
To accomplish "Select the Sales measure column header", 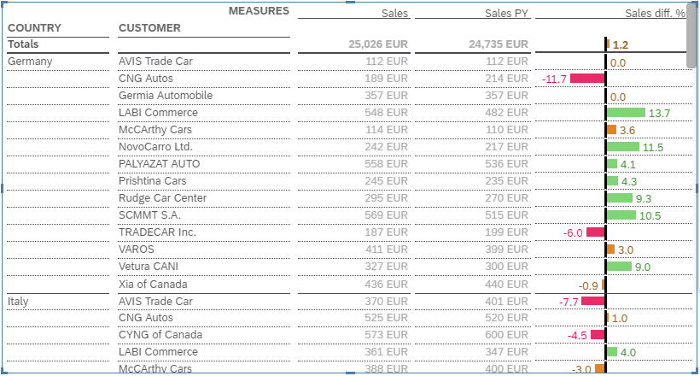I will tap(394, 14).
